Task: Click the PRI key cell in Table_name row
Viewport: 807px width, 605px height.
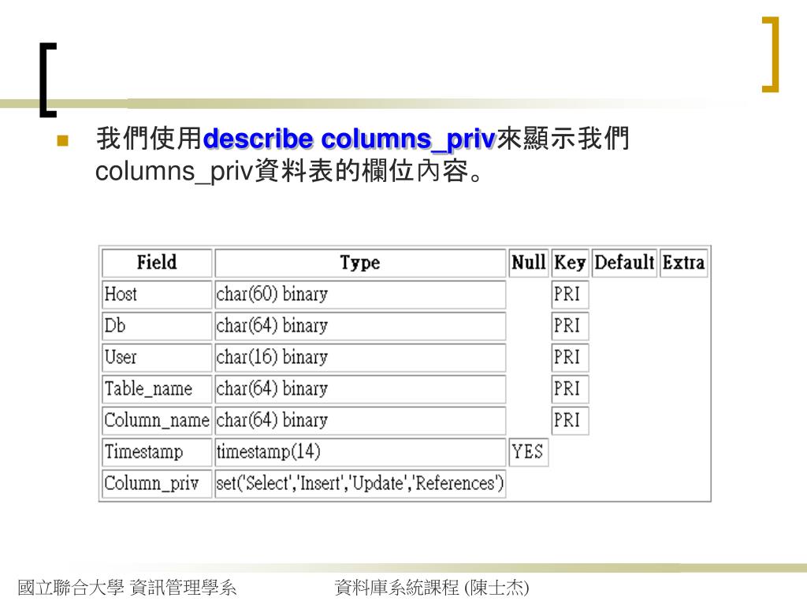Action: [571, 389]
